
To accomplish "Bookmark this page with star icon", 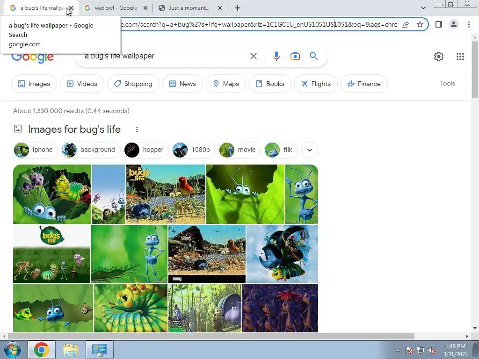I will pos(420,24).
